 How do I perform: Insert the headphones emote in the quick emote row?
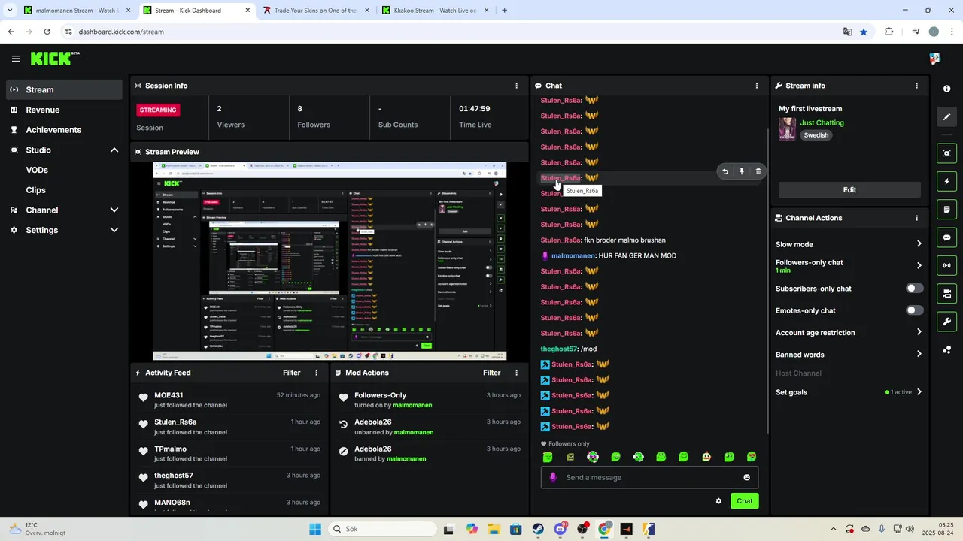[x=638, y=457]
